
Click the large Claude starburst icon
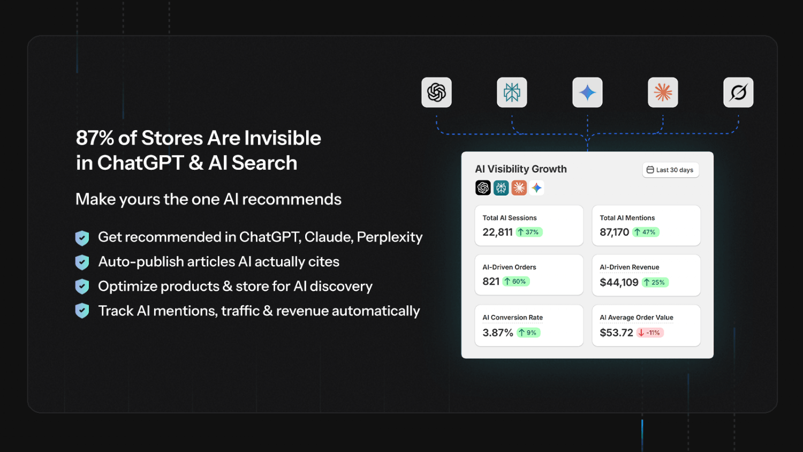pos(663,93)
